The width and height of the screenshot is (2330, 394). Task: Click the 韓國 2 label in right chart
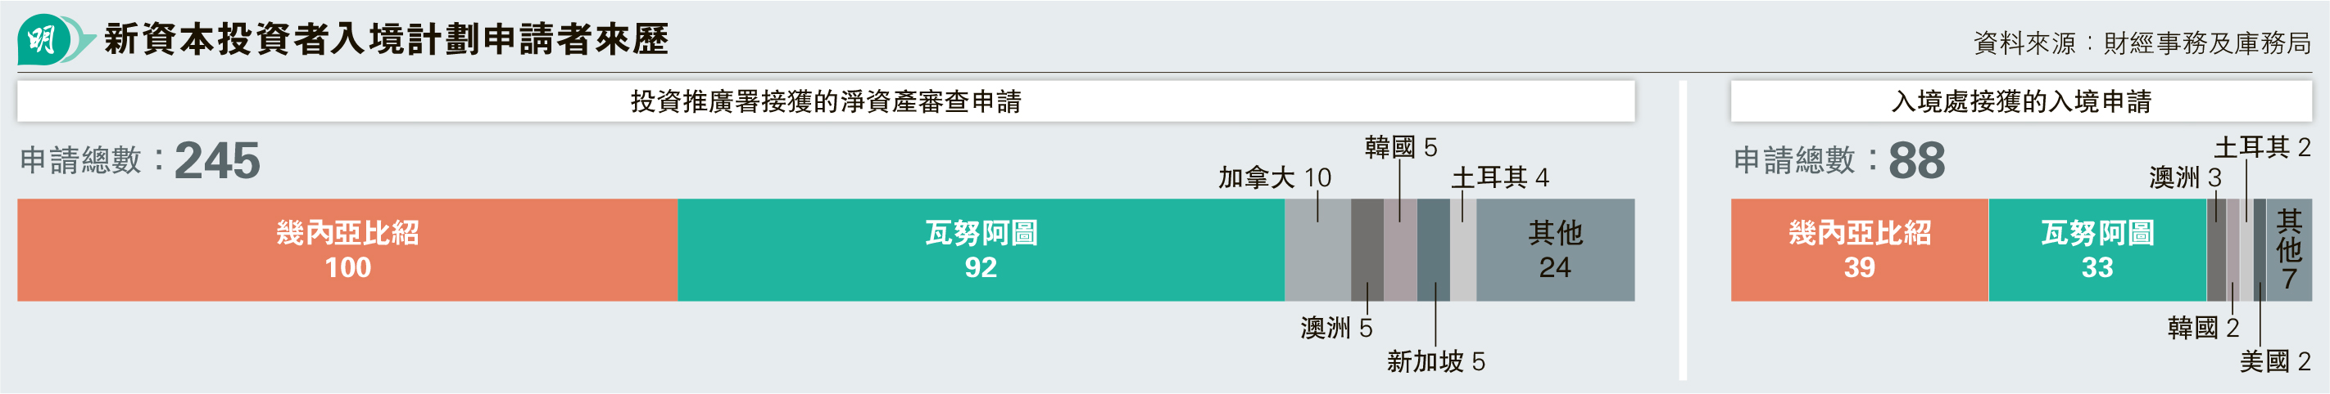pyautogui.click(x=2202, y=328)
